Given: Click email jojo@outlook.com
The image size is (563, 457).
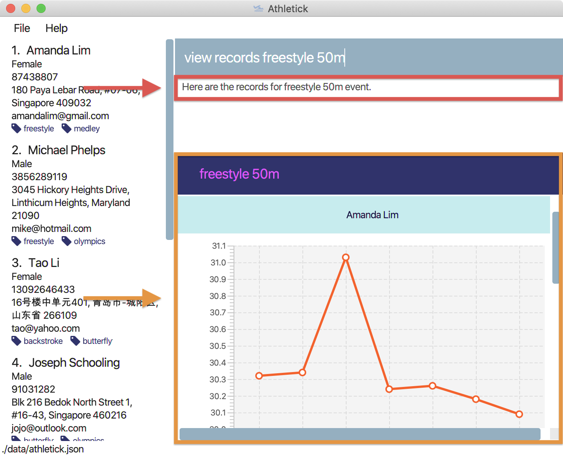Looking at the screenshot, I should point(49,428).
